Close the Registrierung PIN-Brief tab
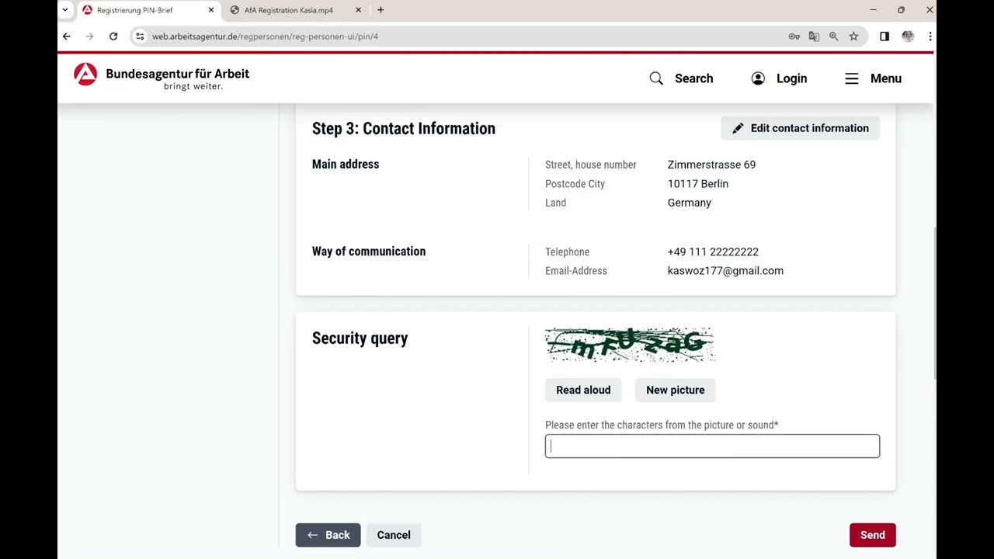This screenshot has height=559, width=994. click(210, 10)
